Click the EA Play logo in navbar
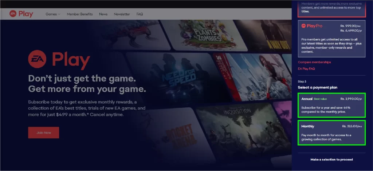373x171 pixels. [21, 14]
